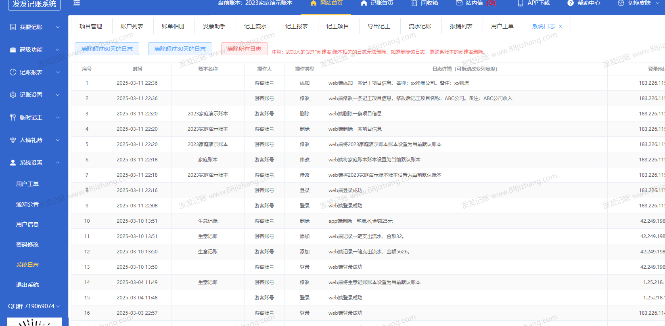Switch to the 账户列表 tab
Viewport: 665px width, 326px height.
132,26
